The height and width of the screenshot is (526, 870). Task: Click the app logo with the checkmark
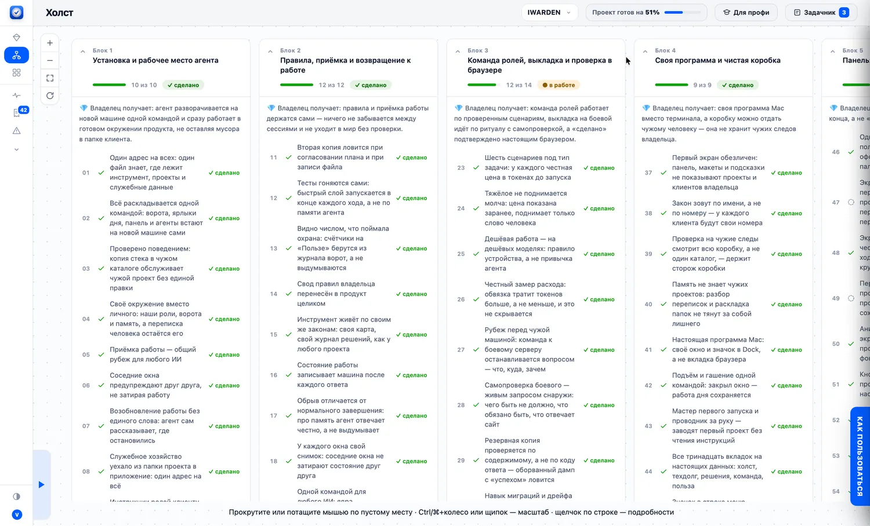click(x=16, y=12)
